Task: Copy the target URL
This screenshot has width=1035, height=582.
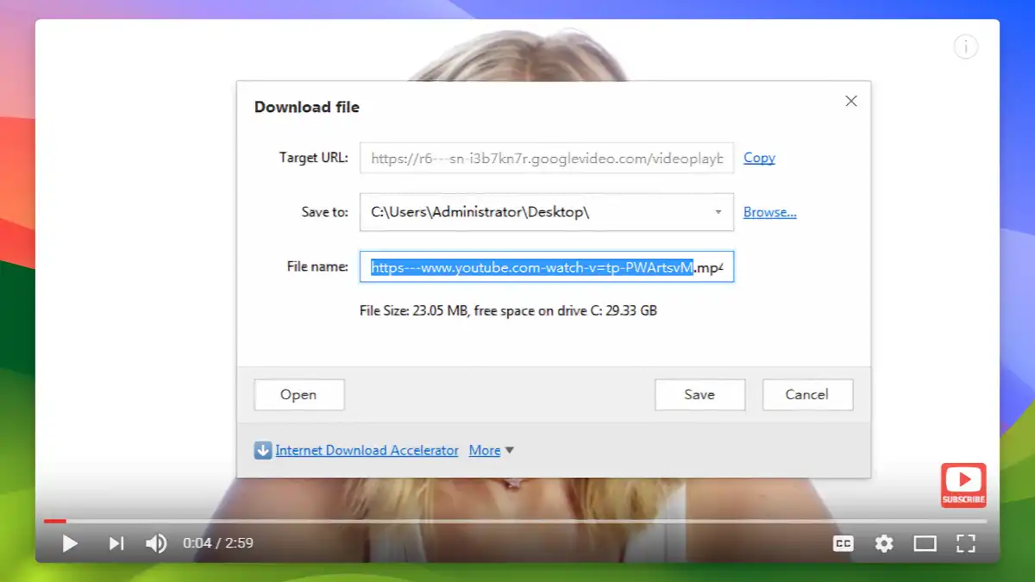Action: [x=759, y=158]
